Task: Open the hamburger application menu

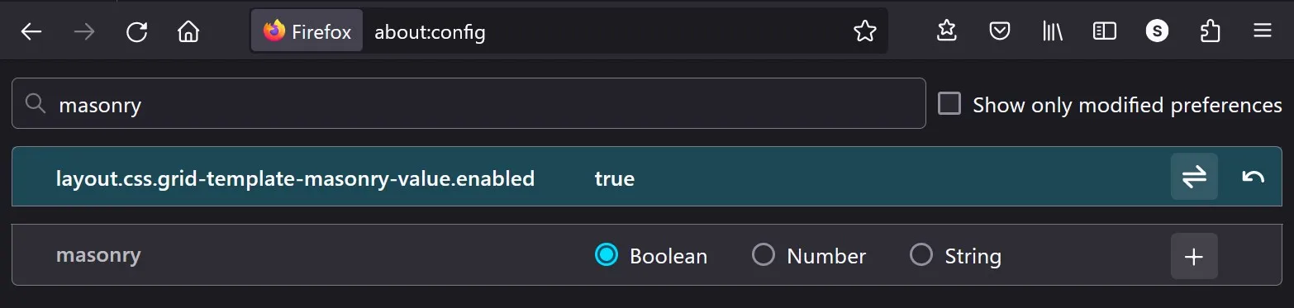Action: (x=1262, y=32)
